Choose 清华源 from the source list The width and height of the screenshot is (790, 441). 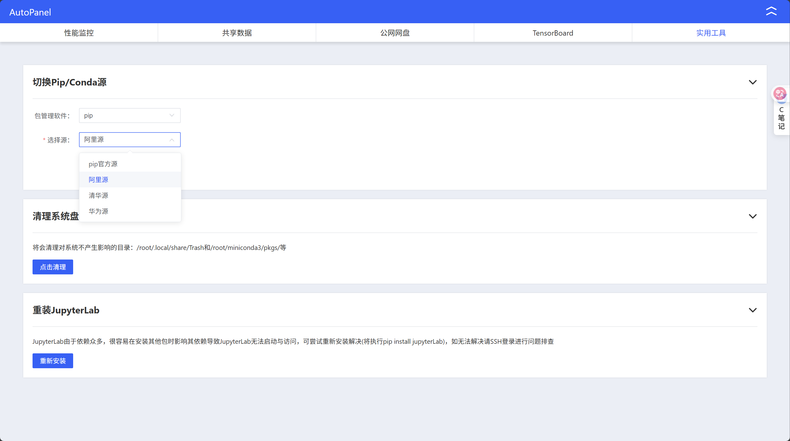tap(130, 195)
